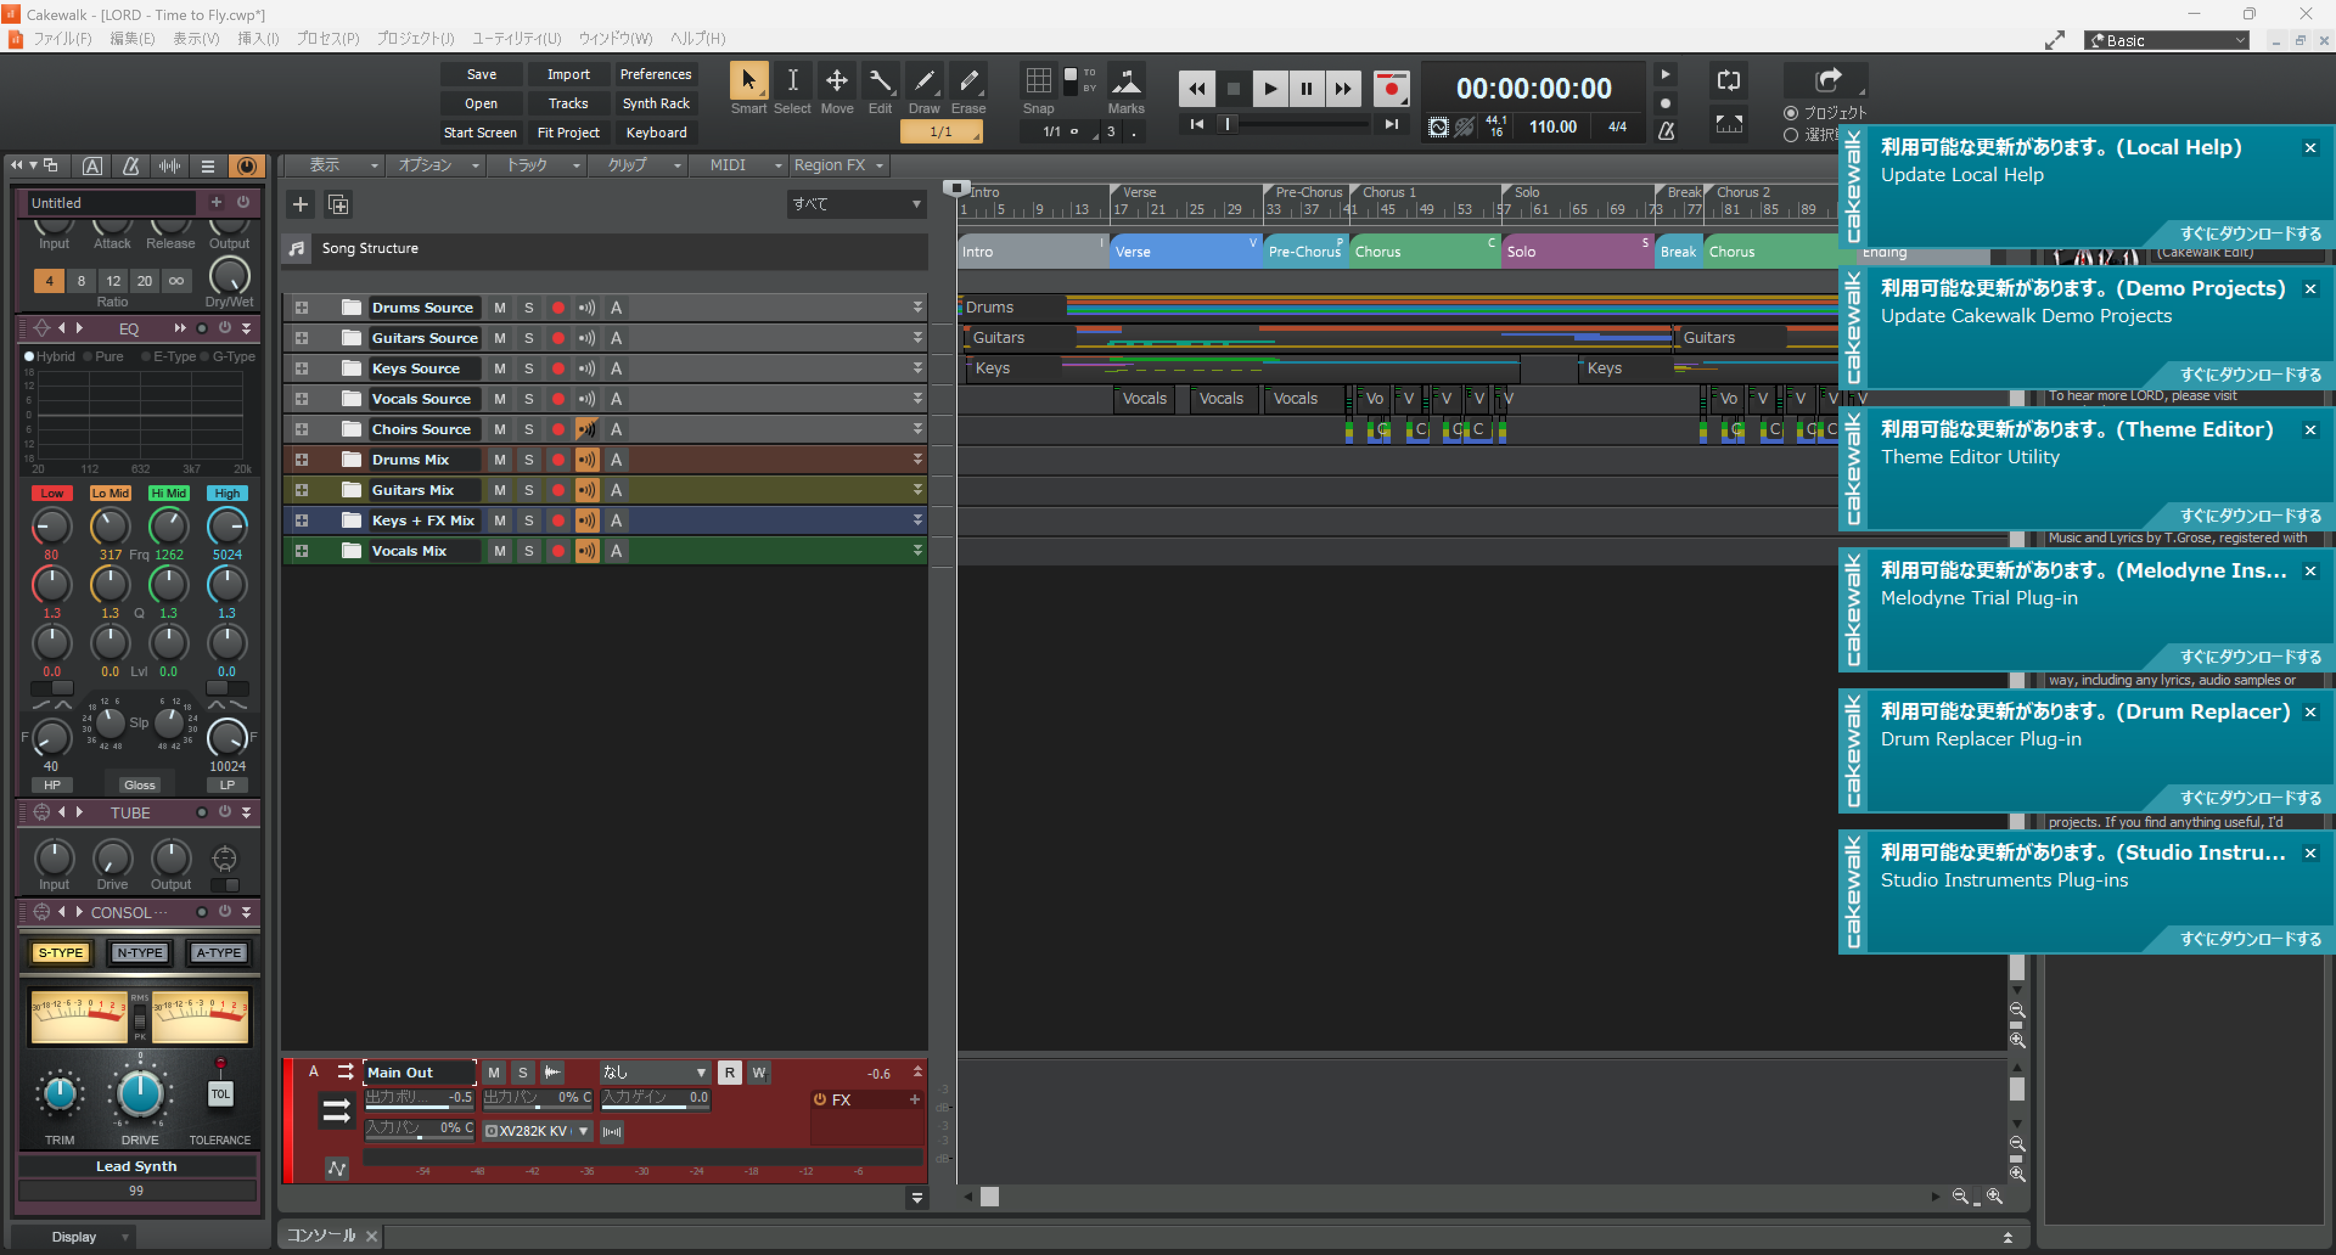Open the 編集(E) menu
The width and height of the screenshot is (2336, 1255).
131,38
